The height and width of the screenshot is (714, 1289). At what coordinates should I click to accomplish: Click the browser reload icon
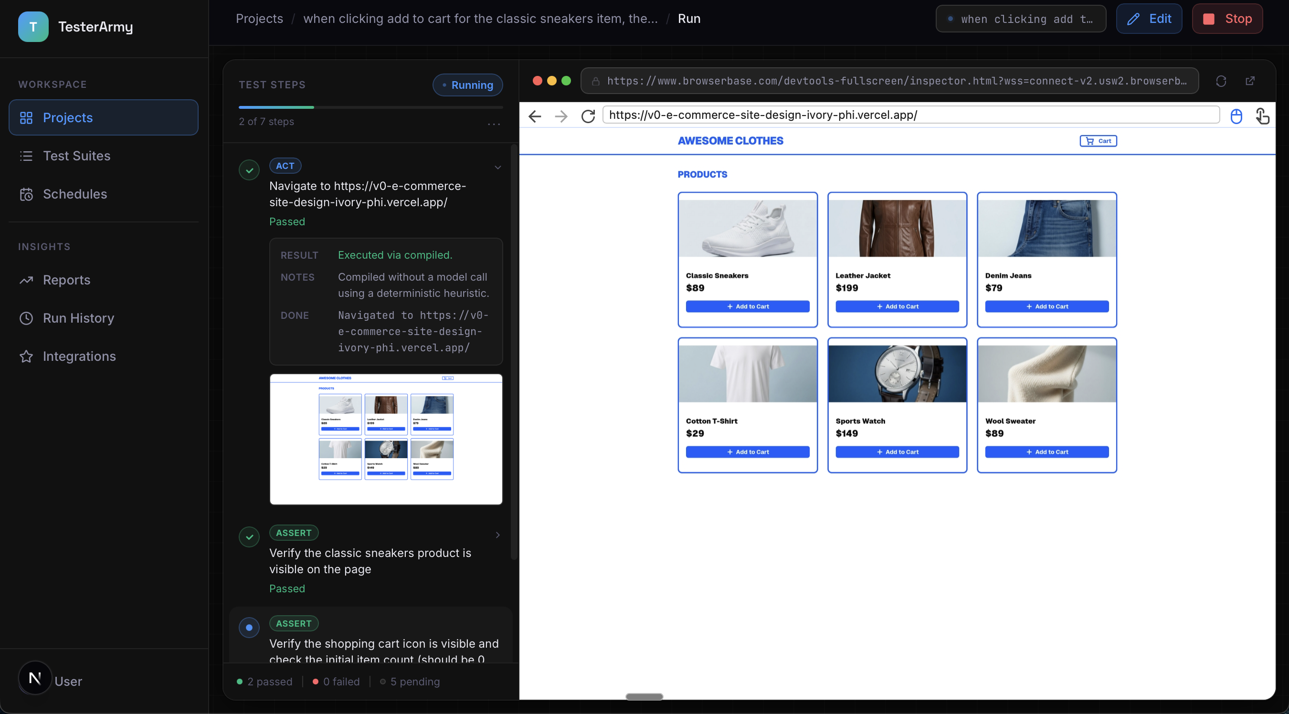coord(588,116)
